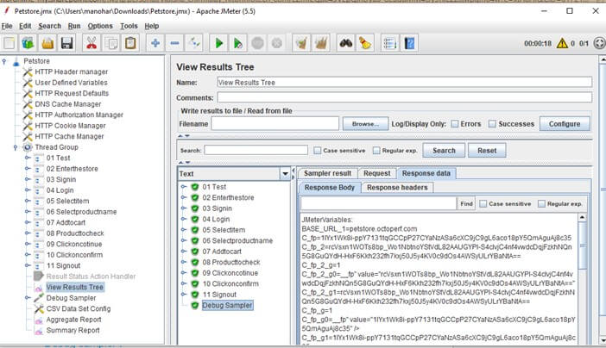The width and height of the screenshot is (606, 348).
Task: Click the Expand All plus icon
Action: [x=155, y=43]
